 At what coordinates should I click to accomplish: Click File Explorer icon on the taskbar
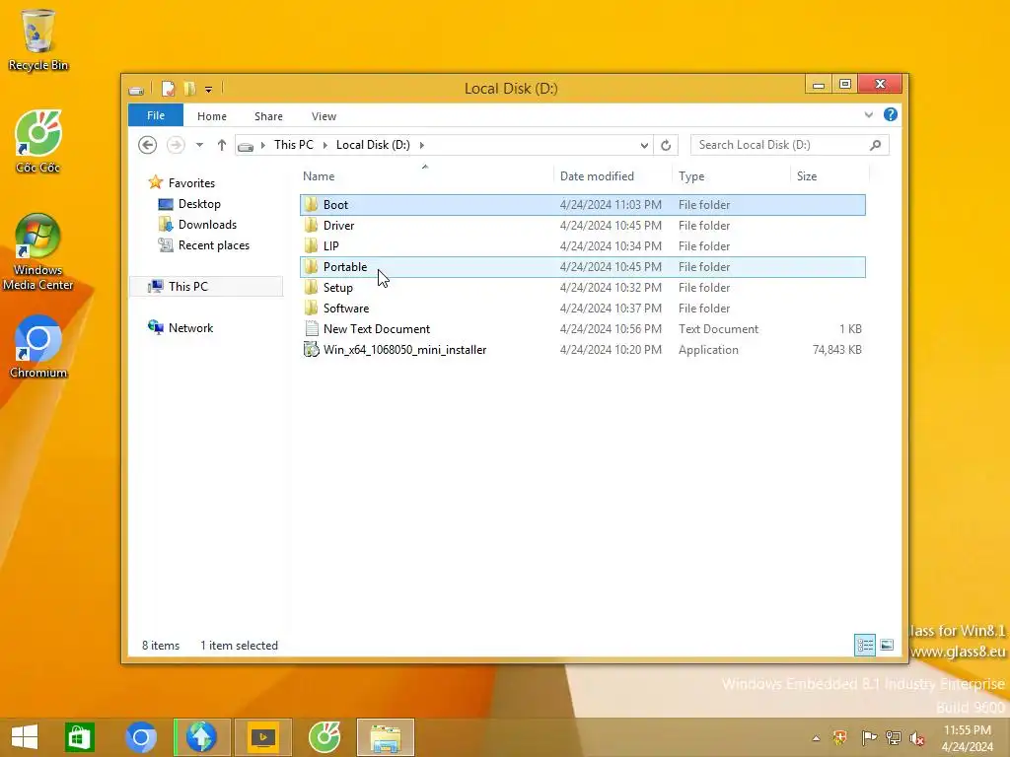(386, 737)
